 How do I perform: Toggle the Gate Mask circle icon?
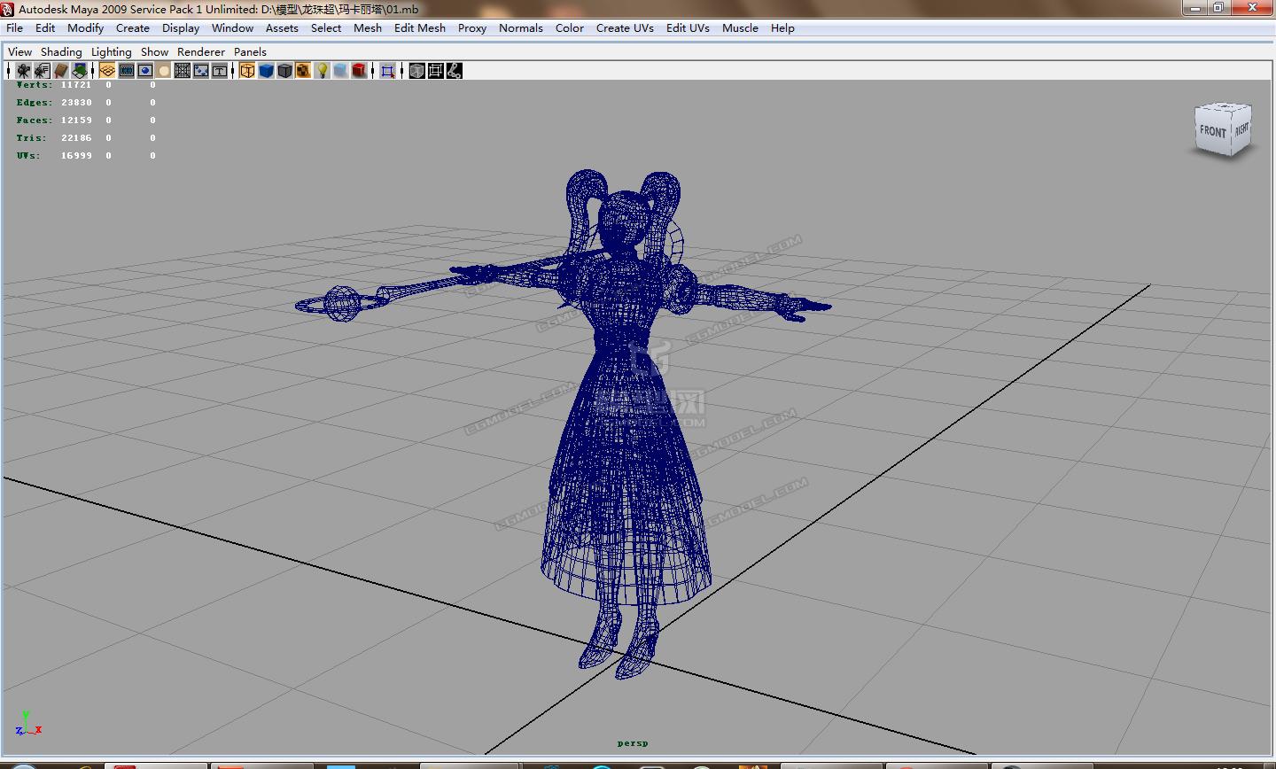tap(164, 71)
